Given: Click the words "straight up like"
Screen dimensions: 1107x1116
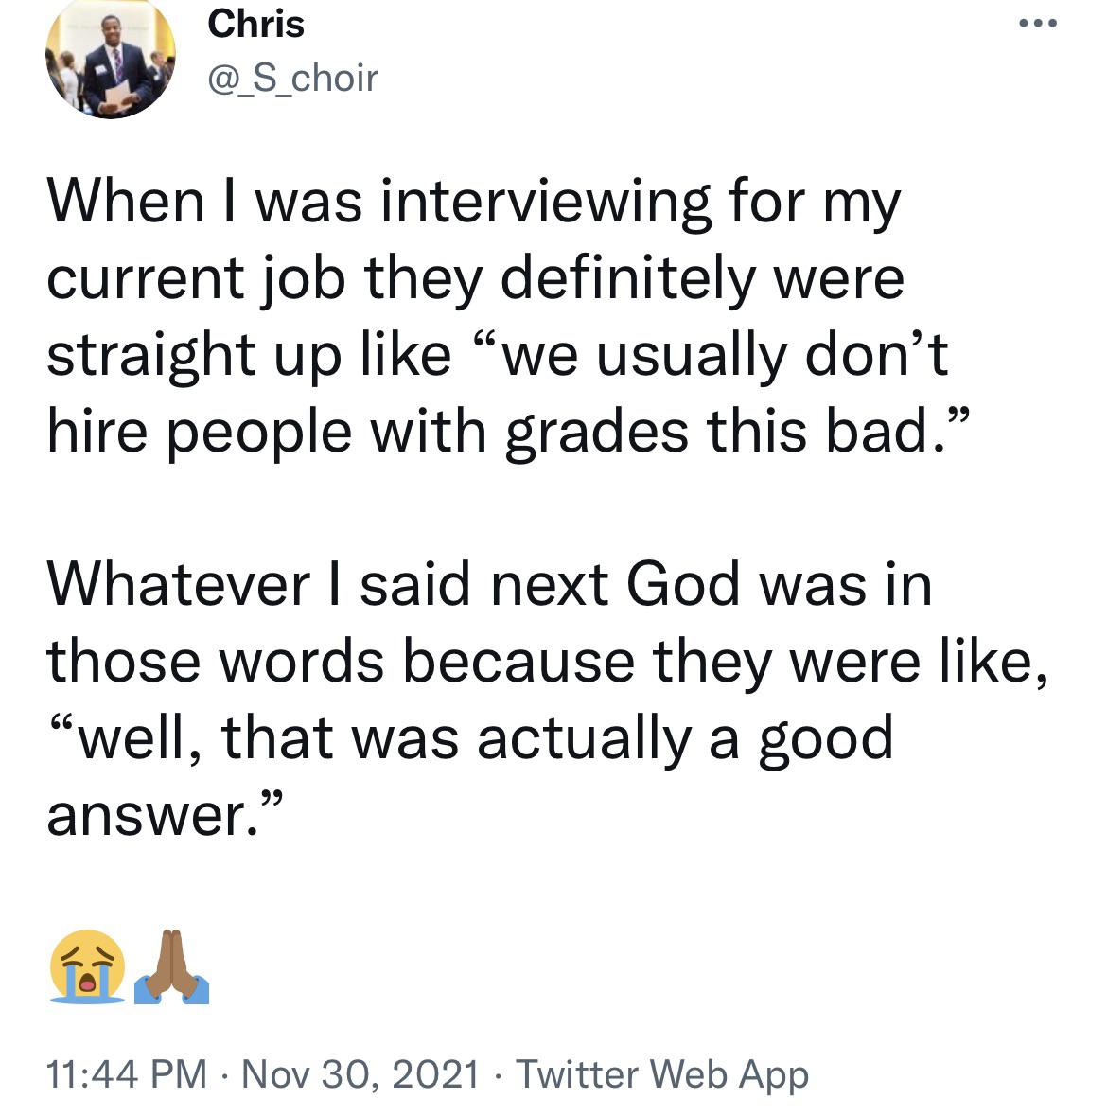Looking at the screenshot, I should (x=249, y=354).
